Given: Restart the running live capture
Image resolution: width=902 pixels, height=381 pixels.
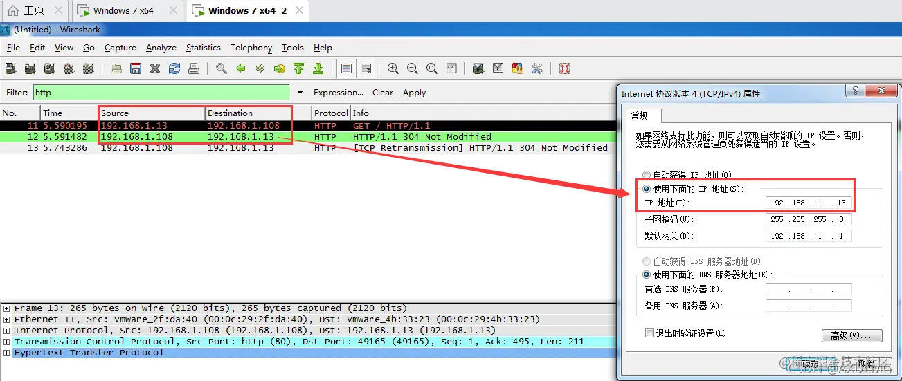Looking at the screenshot, I should point(88,68).
